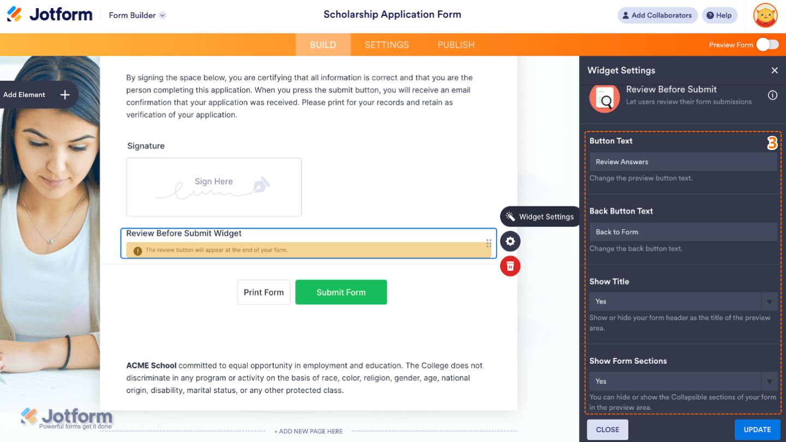
Task: Toggle the Preview Form switch
Action: (767, 45)
